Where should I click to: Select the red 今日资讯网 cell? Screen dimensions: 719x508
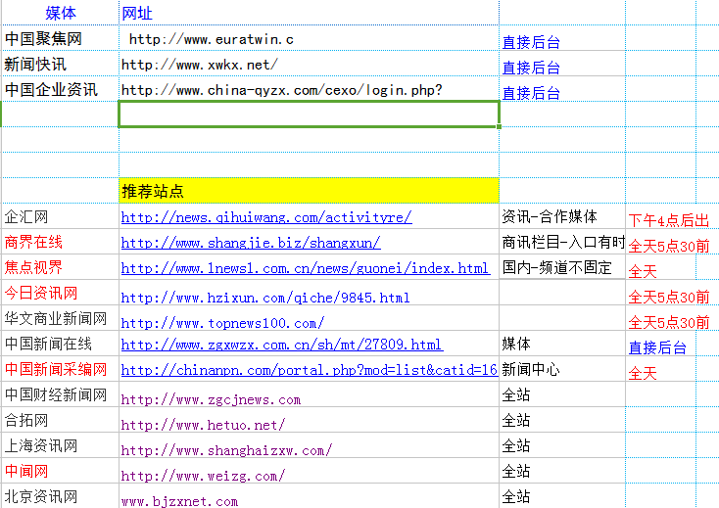pos(61,293)
